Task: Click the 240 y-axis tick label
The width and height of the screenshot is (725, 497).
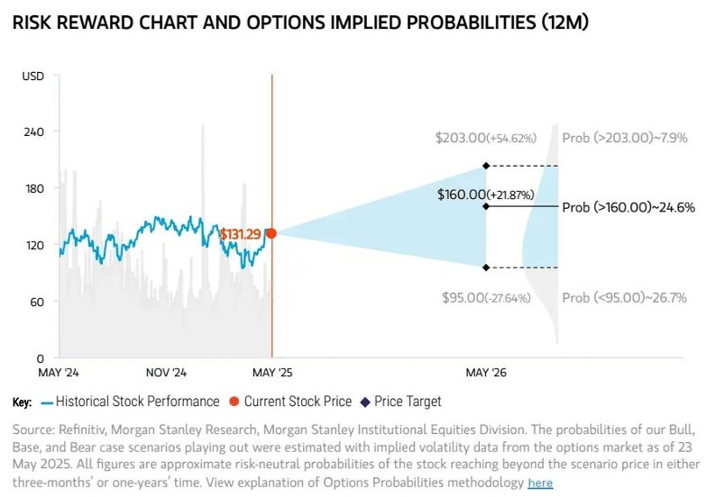Action: point(33,131)
